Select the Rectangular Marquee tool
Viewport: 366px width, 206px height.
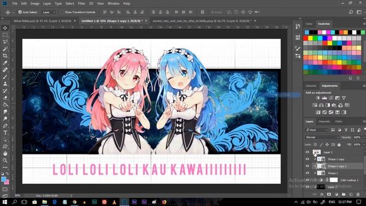(x=5, y=35)
